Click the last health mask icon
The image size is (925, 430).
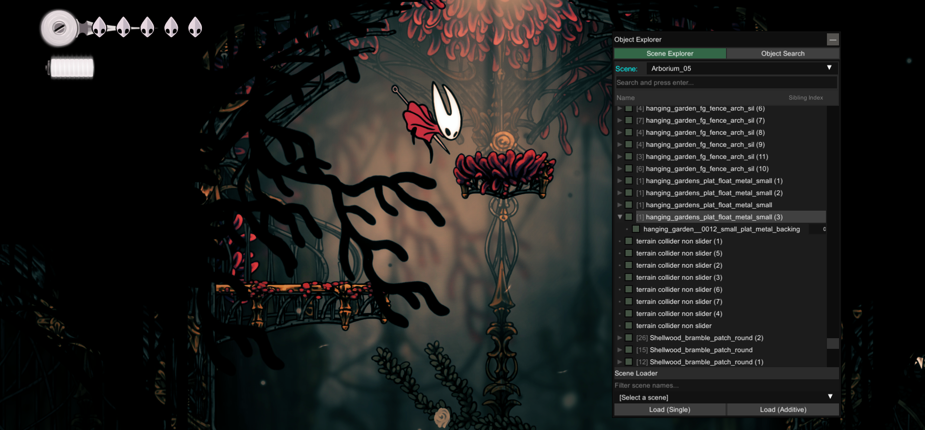click(195, 27)
